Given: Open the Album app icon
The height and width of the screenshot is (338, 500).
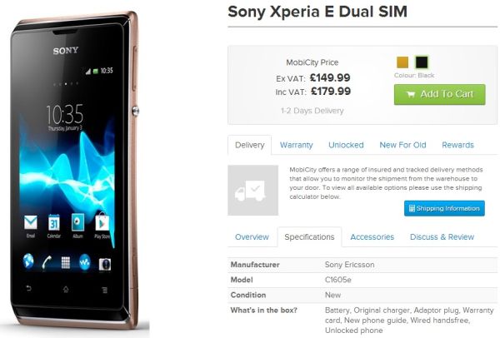Looking at the screenshot, I should pyautogui.click(x=77, y=222).
